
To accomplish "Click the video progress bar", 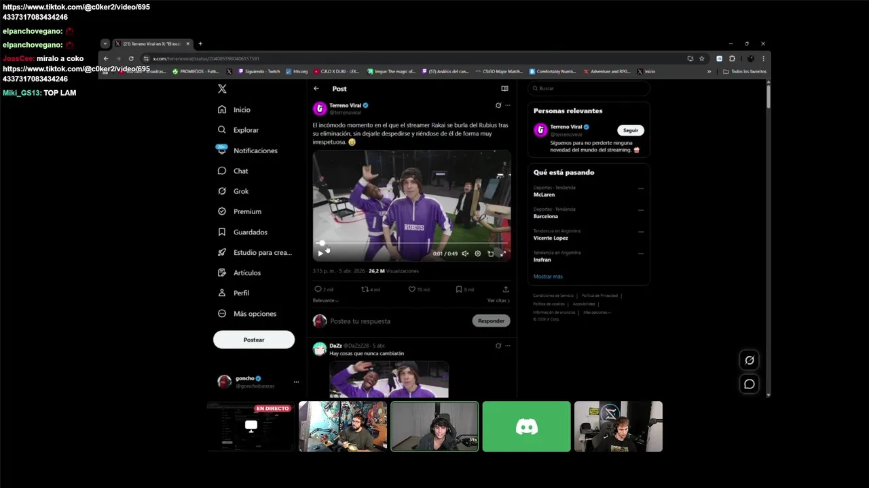I will click(x=411, y=243).
